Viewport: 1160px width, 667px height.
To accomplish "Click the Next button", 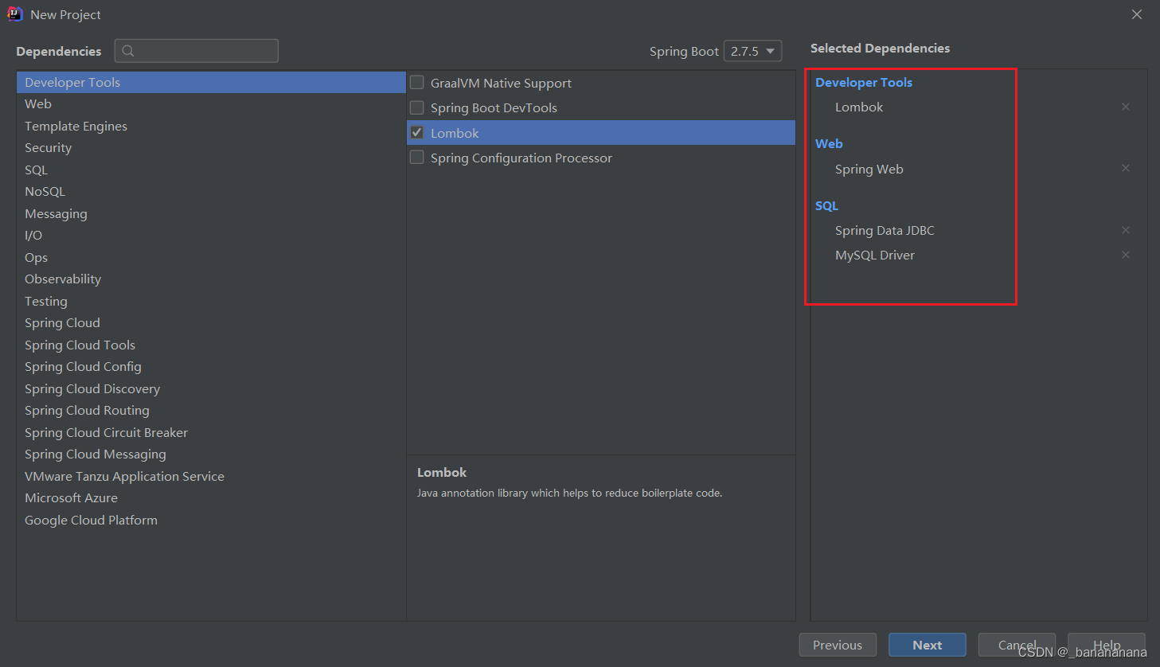I will click(928, 645).
